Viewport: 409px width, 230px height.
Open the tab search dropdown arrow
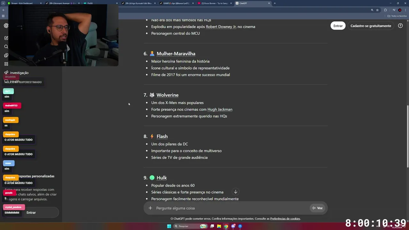coord(4,3)
